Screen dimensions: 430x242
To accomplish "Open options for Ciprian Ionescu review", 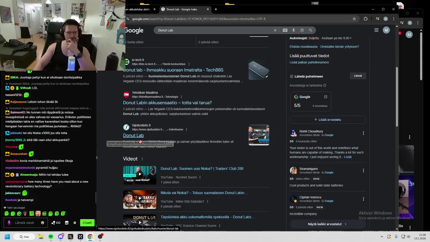I will click(363, 199).
